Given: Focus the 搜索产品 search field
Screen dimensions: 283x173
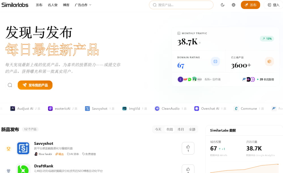Looking at the screenshot, I should pyautogui.click(x=181, y=5).
